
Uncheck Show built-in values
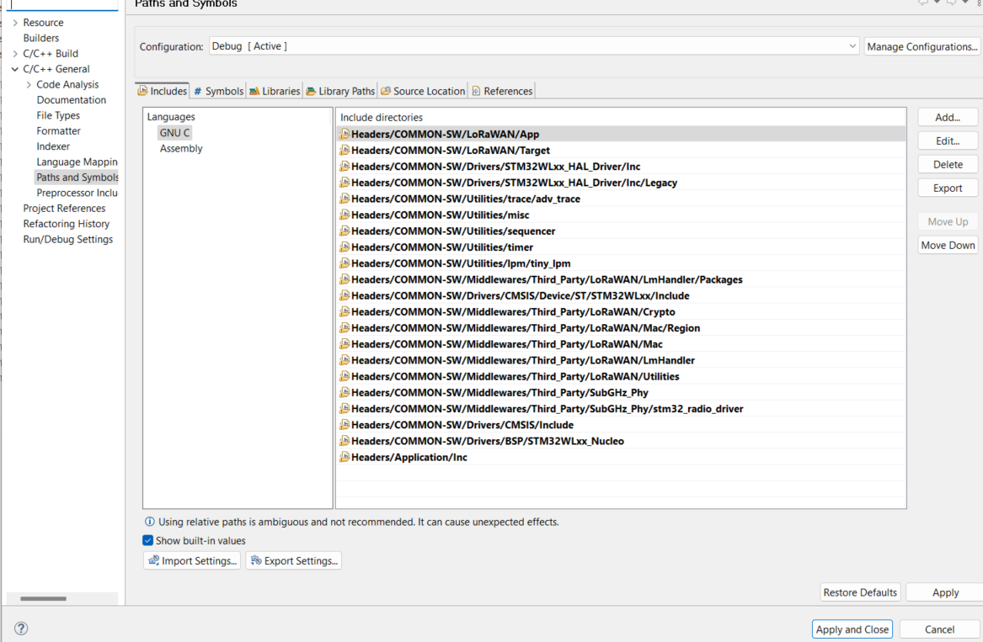pyautogui.click(x=147, y=540)
